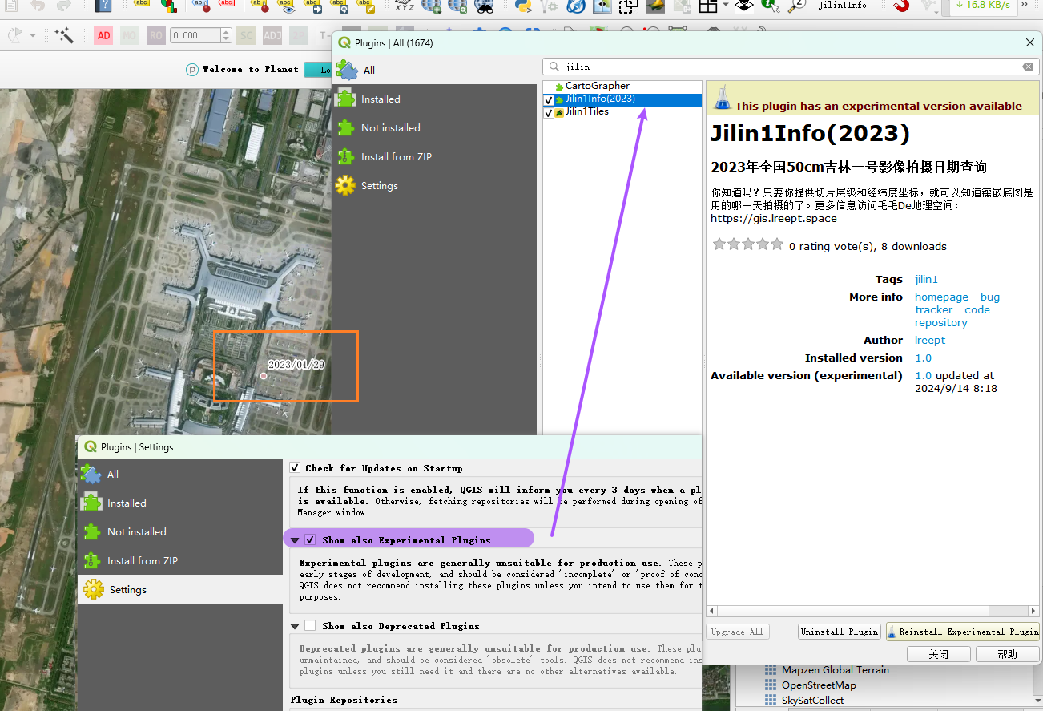Open the Help contents book icon

tap(103, 6)
